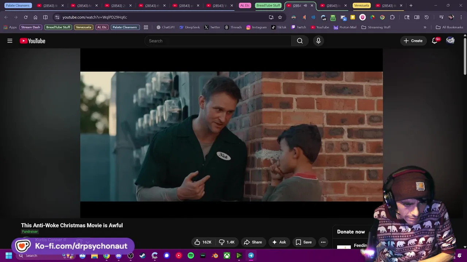The height and width of the screenshot is (262, 467).
Task: Open Spotify from the taskbar
Action: coord(191,255)
